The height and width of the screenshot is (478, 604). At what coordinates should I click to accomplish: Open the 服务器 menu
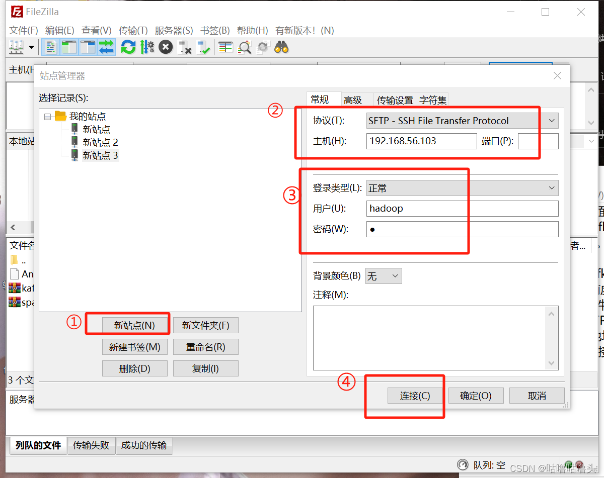174,30
